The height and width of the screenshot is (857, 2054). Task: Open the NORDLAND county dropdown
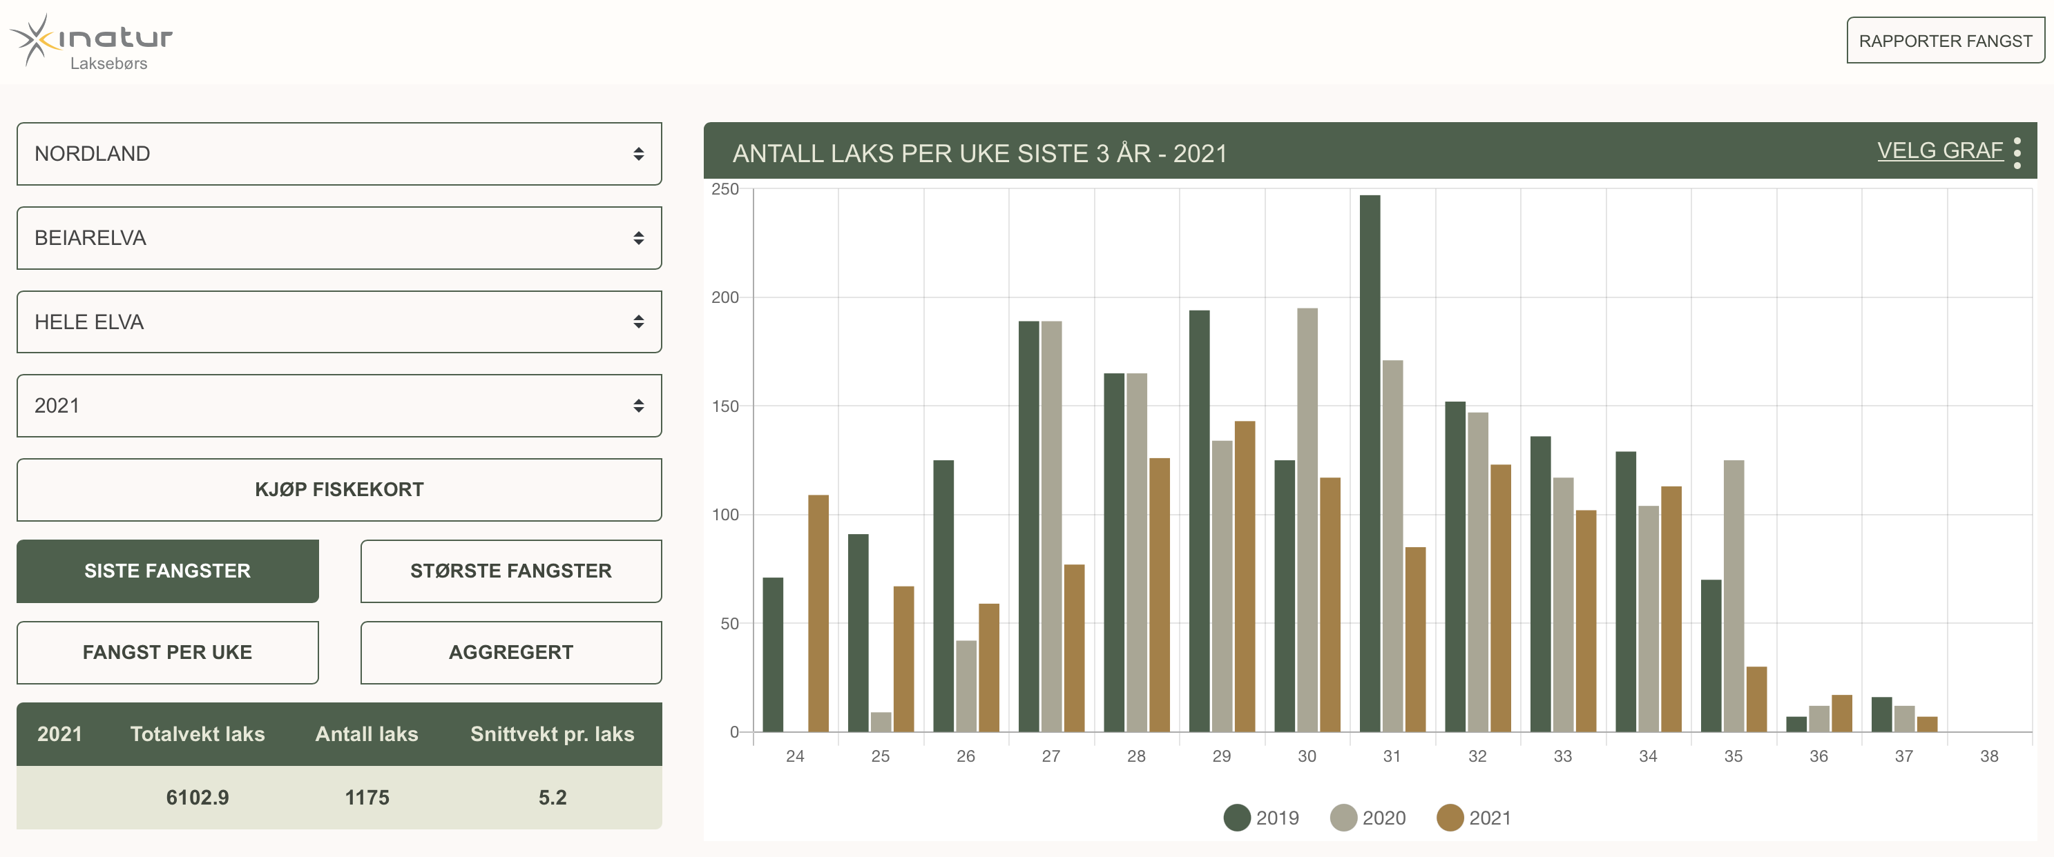pyautogui.click(x=339, y=154)
